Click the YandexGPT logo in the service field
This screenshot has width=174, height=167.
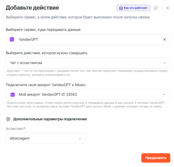pyautogui.click(x=12, y=40)
